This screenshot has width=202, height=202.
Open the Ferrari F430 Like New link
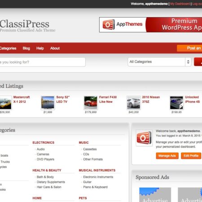pyautogui.click(x=108, y=99)
